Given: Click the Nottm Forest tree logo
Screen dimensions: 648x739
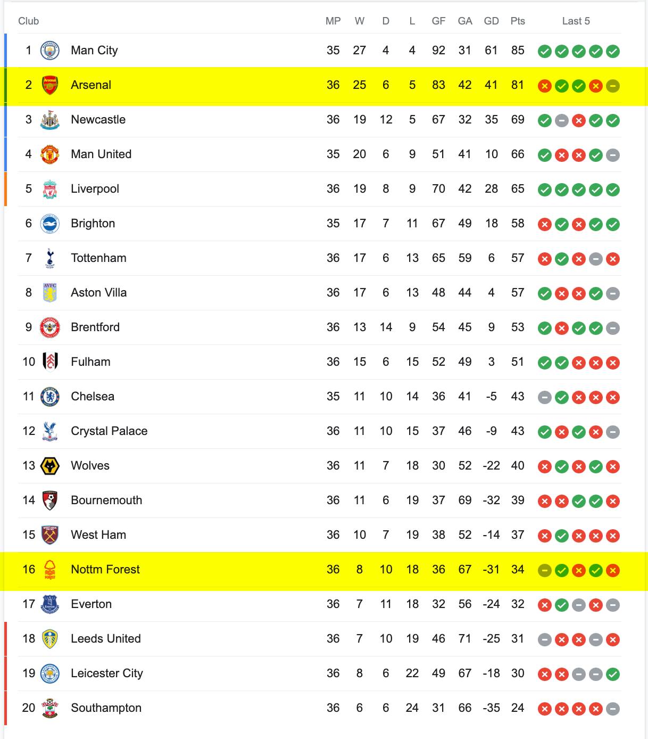Looking at the screenshot, I should (x=50, y=570).
